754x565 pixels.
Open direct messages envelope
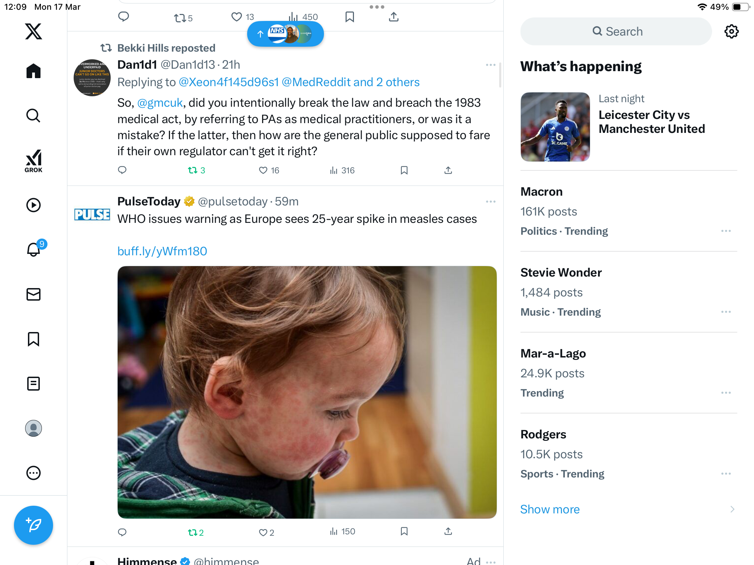click(34, 294)
